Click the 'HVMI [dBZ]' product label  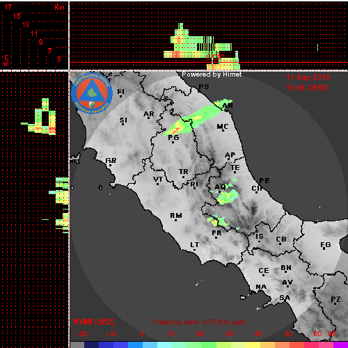94,322
